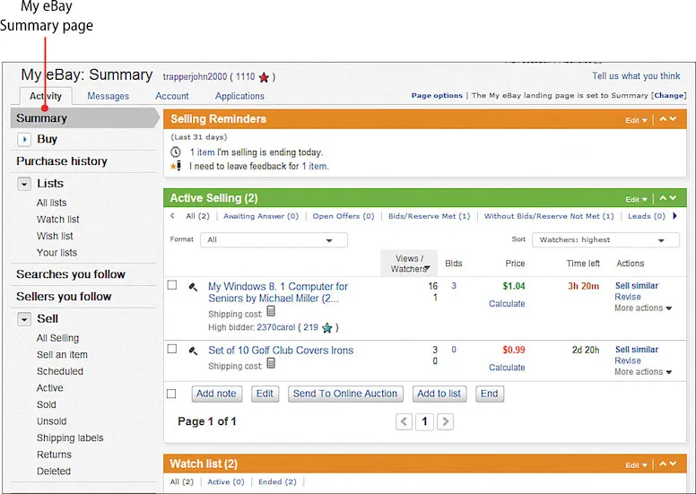The image size is (696, 494).
Task: Go to next page of active listings
Action: tap(445, 421)
